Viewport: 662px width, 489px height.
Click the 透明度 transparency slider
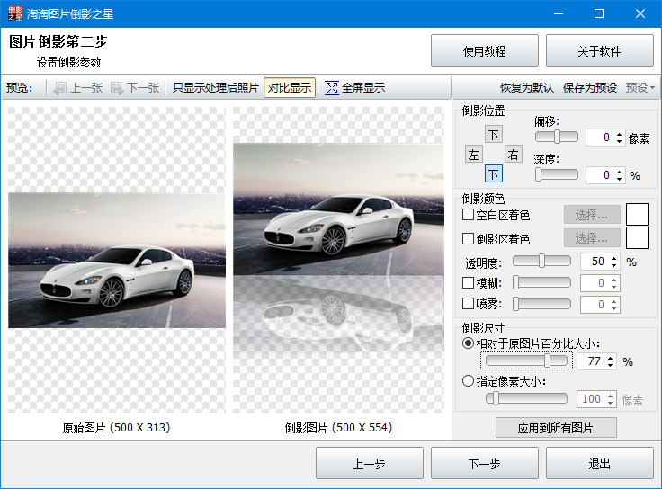(x=541, y=262)
